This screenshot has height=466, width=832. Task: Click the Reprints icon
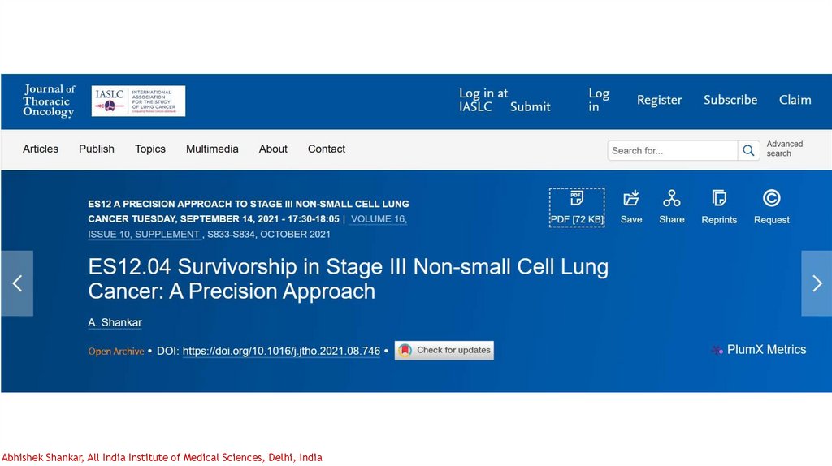pos(719,199)
